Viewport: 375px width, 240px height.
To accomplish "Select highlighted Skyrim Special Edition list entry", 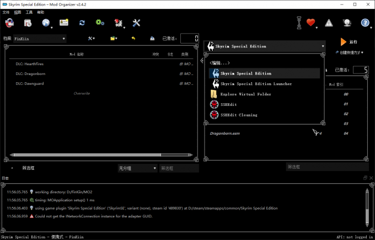I will pyautogui.click(x=264, y=73).
